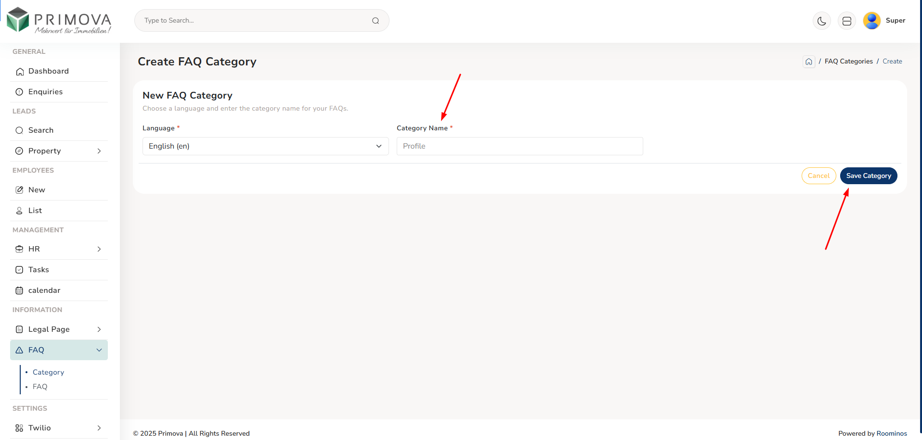The image size is (922, 440).
Task: Click the search magnifier icon
Action: [376, 21]
